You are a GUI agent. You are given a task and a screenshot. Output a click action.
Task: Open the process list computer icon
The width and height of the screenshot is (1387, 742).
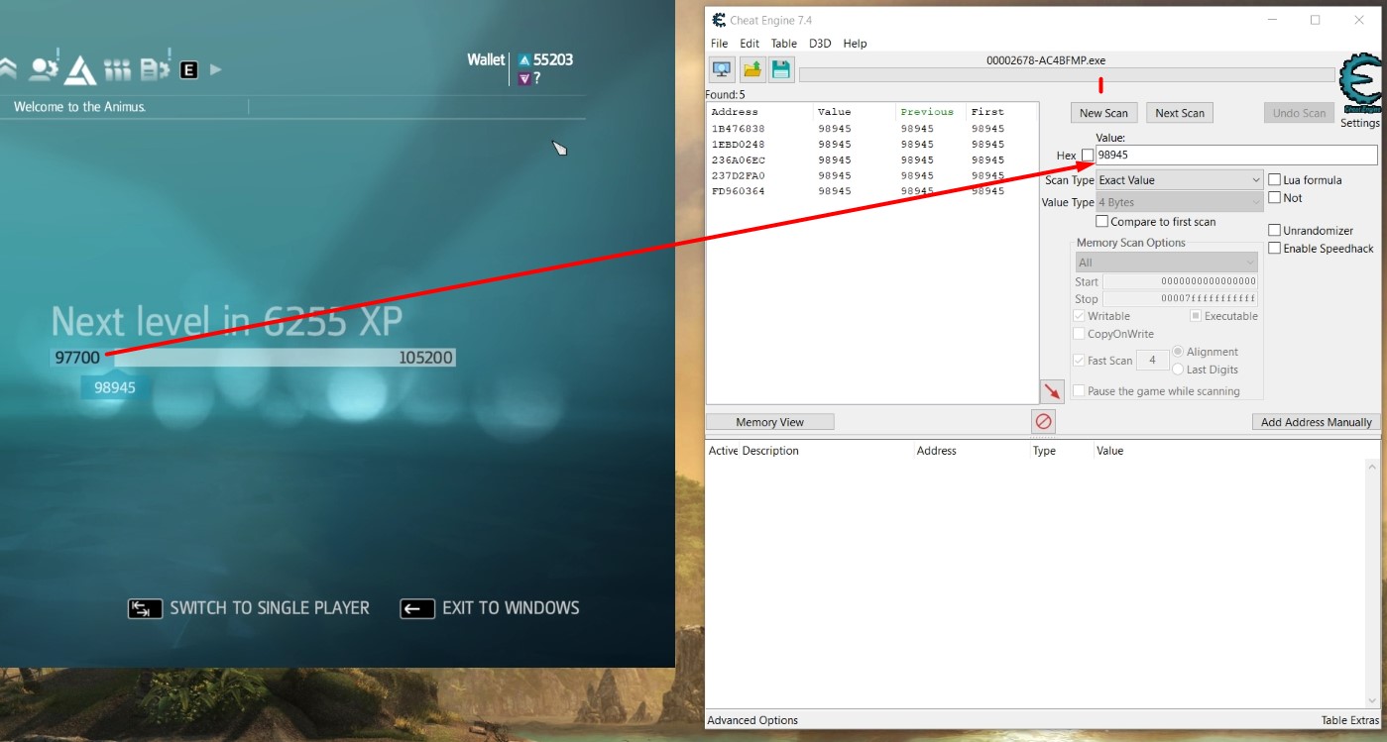coord(722,68)
